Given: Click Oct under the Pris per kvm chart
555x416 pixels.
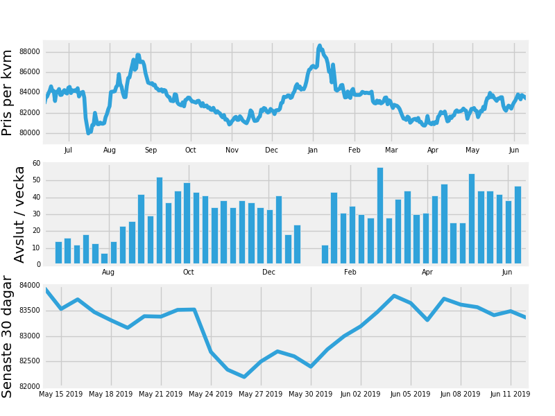Looking at the screenshot, I should 190,150.
